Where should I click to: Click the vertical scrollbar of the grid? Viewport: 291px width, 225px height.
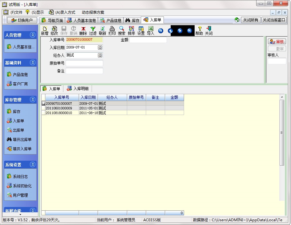[x=282, y=133]
